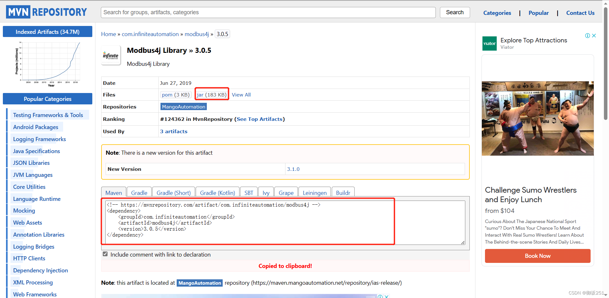Click the MVN Repository logo
Screen dimensions: 609x298
point(46,12)
